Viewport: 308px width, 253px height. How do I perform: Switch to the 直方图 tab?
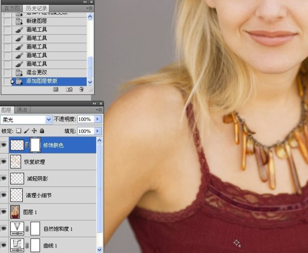pyautogui.click(x=12, y=8)
